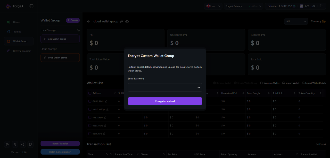Filter the Address column in Transaction List
This screenshot has width=330, height=158.
[x=297, y=154]
